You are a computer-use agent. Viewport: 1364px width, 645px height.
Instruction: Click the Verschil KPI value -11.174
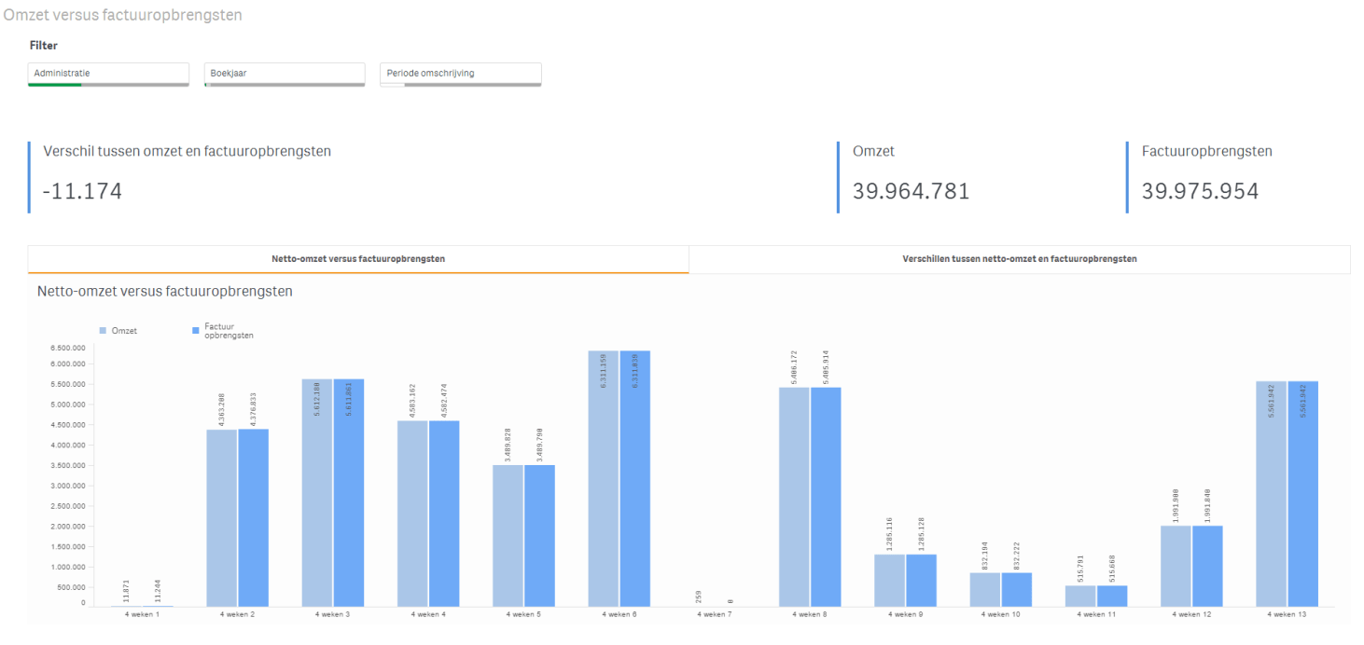point(82,191)
